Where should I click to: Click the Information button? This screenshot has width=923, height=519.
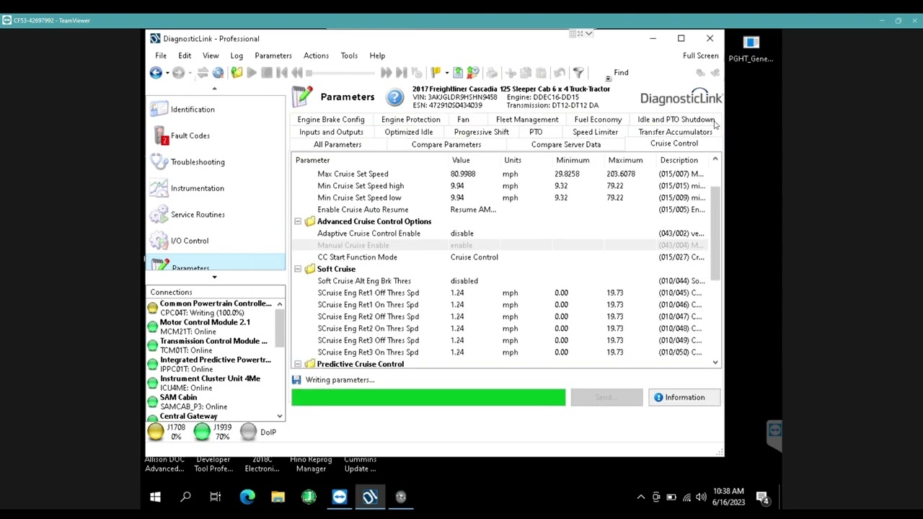[x=684, y=397]
